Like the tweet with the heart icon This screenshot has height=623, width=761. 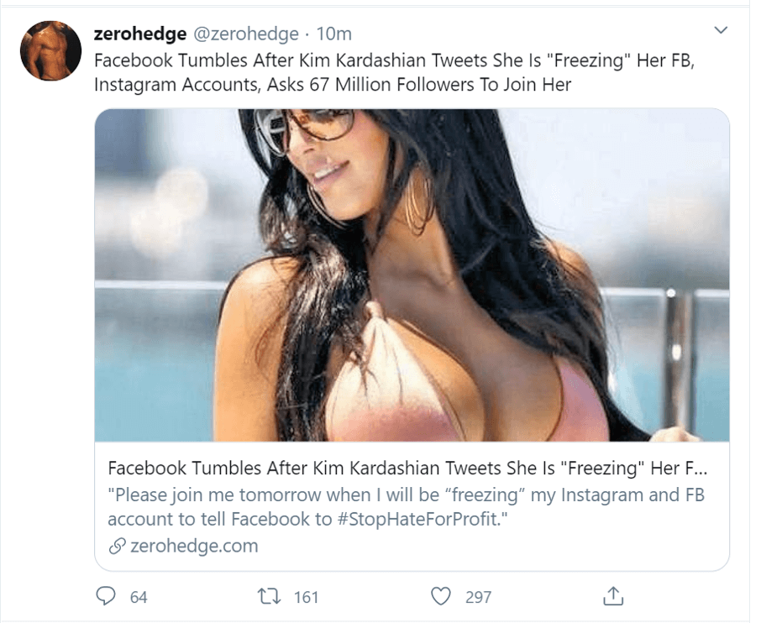point(441,596)
